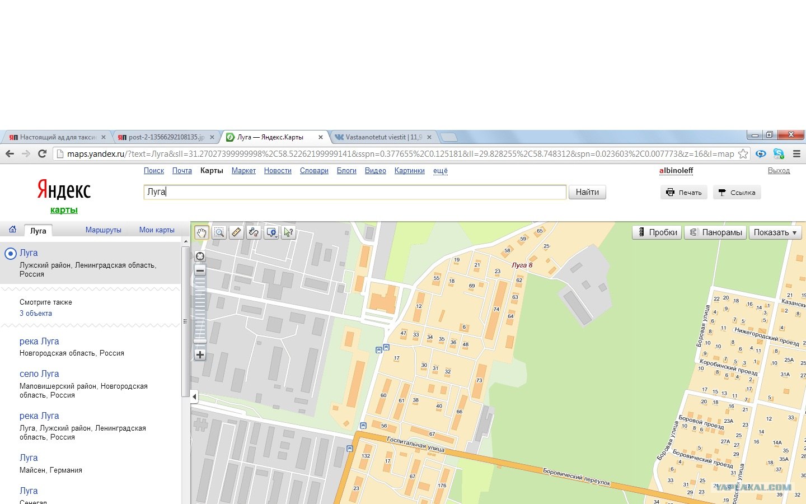Click the sidebar resize grip handle
Screen dimensions: 806x504
185,321
